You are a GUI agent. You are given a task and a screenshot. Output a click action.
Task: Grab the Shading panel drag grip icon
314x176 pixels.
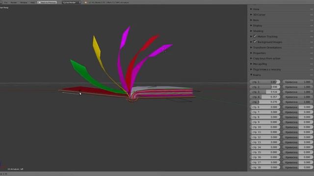(x=312, y=31)
